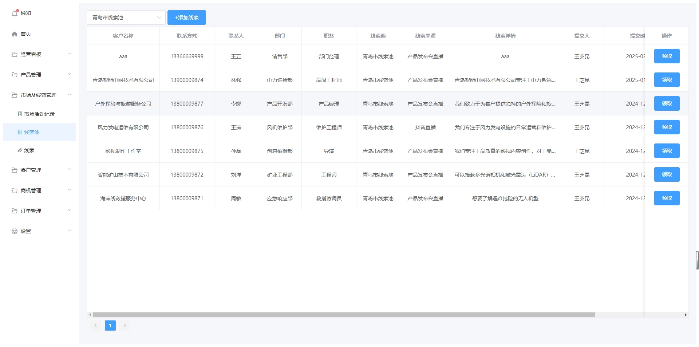Click the 操作 column header
This screenshot has height=347, width=699.
pyautogui.click(x=667, y=36)
